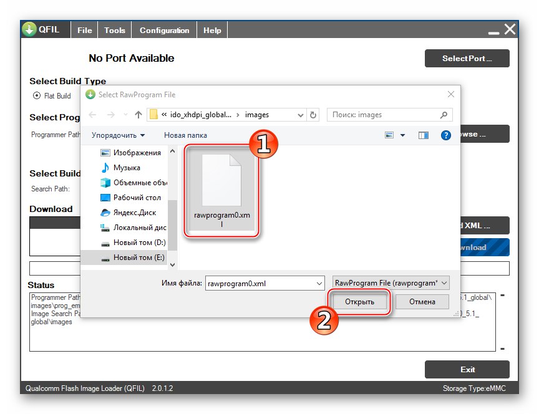
Task: Click the Exit button in QFIL
Action: pos(467,369)
